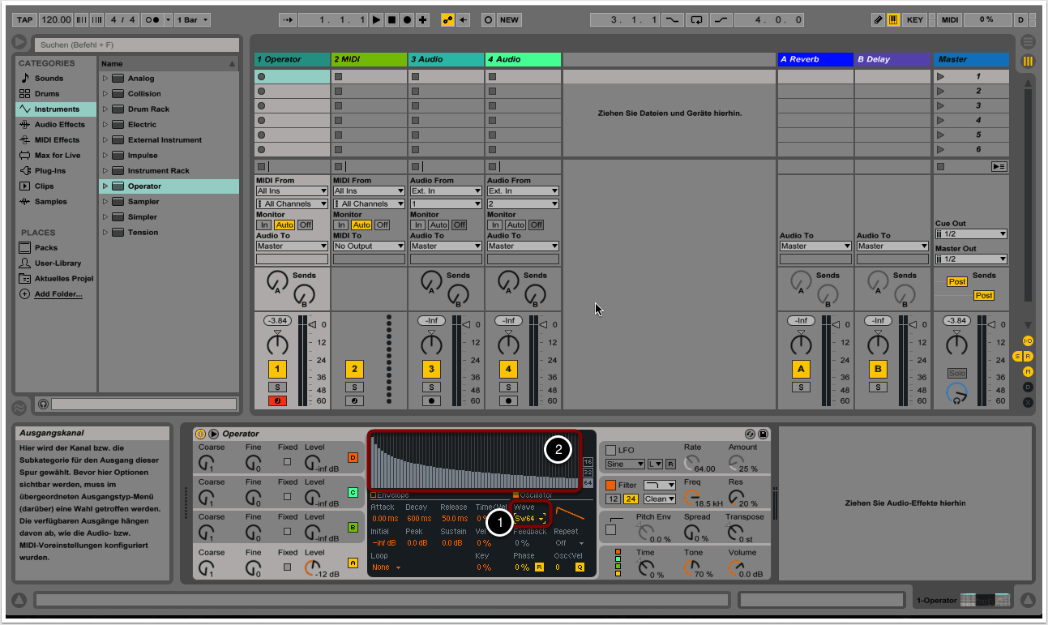Expand the Drum Rack folder
Image resolution: width=1048 pixels, height=625 pixels.
coord(105,109)
